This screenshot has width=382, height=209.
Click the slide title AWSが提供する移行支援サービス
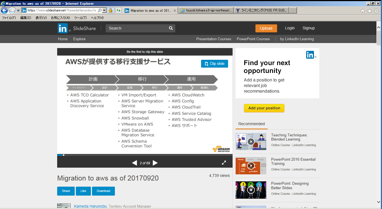(x=118, y=62)
